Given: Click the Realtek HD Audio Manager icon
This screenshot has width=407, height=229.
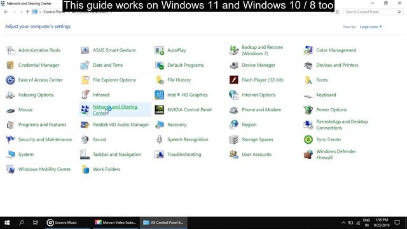Looking at the screenshot, I should coord(85,125).
